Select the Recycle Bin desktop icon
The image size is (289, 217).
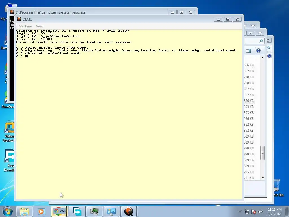coord(278,188)
